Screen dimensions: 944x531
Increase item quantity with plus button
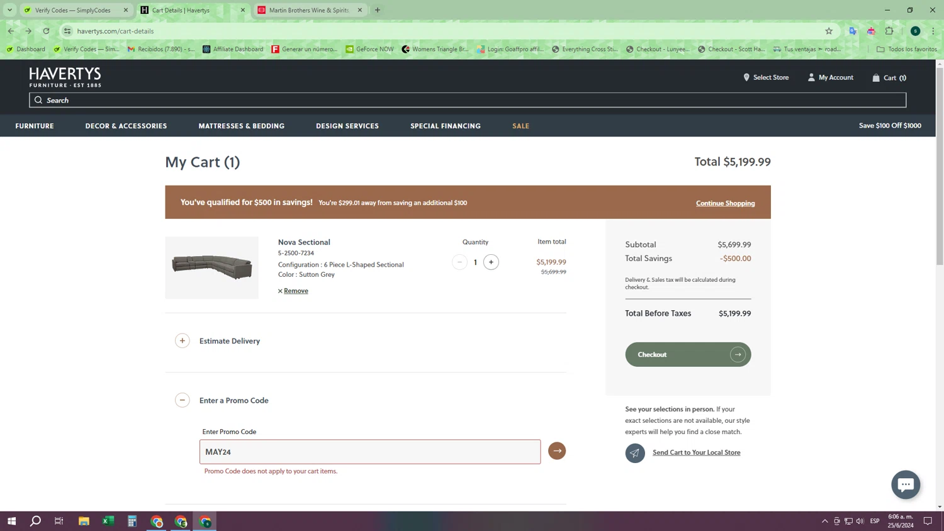(x=491, y=262)
